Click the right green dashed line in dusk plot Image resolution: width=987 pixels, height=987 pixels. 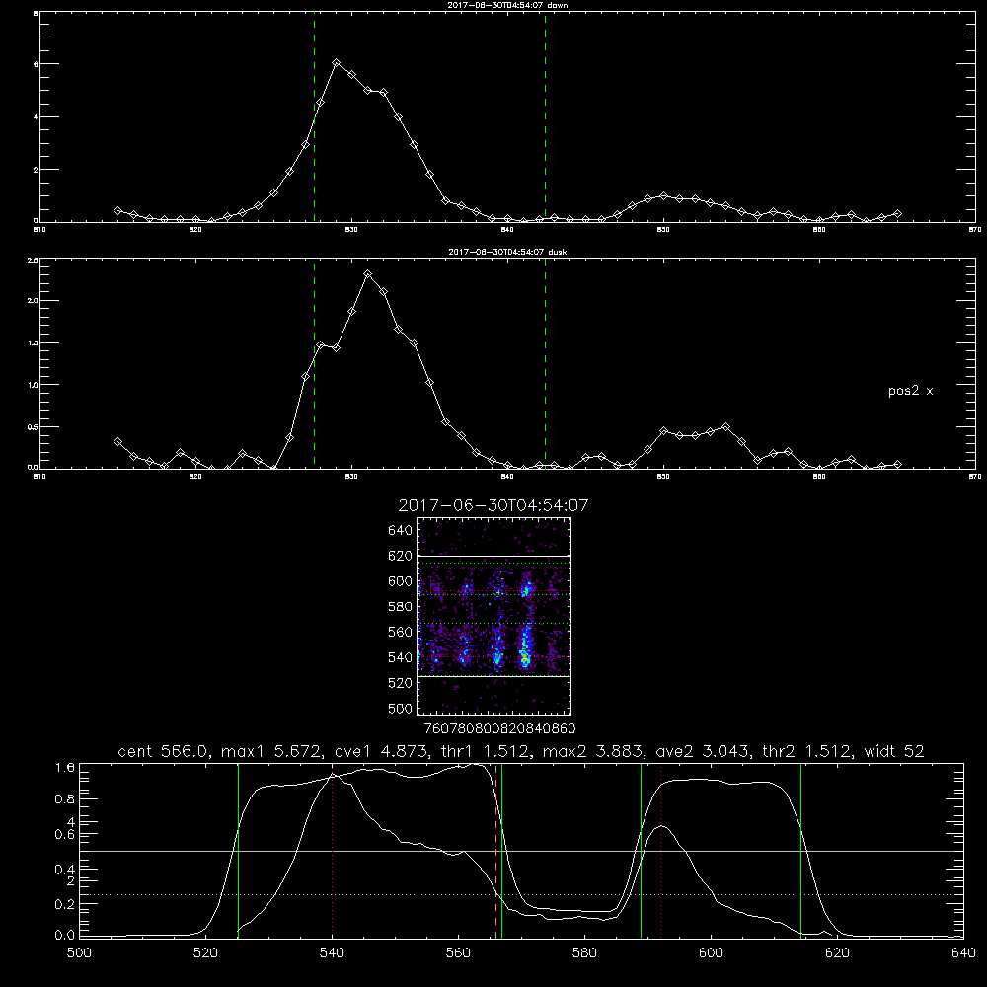(545, 364)
